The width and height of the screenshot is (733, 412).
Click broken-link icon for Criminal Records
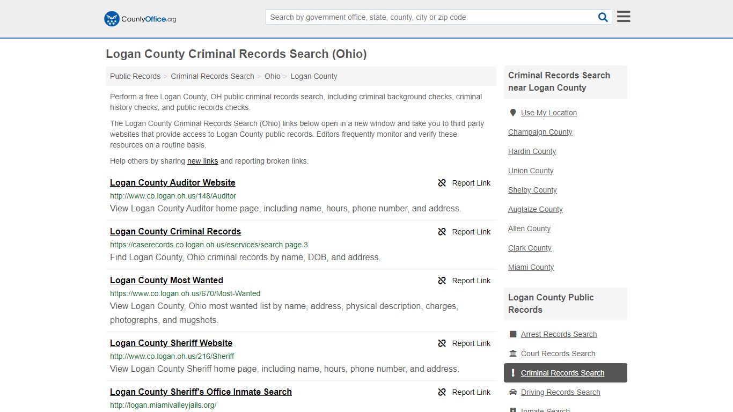442,232
